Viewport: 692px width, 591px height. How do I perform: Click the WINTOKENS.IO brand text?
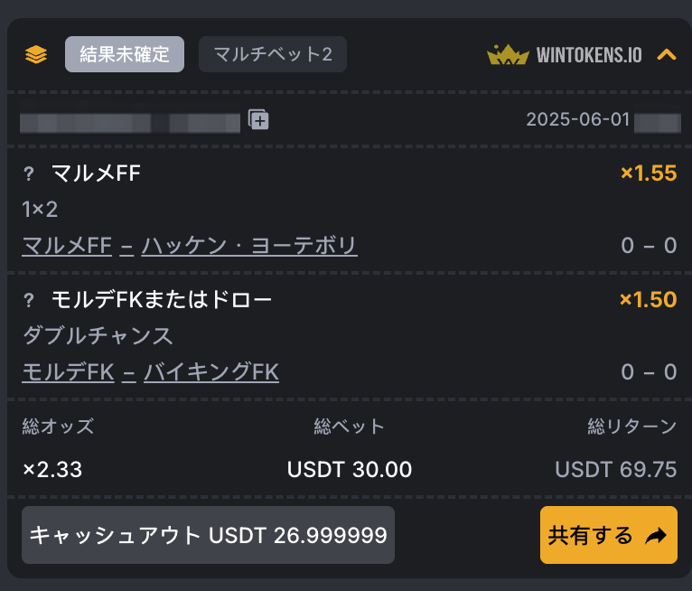point(589,55)
